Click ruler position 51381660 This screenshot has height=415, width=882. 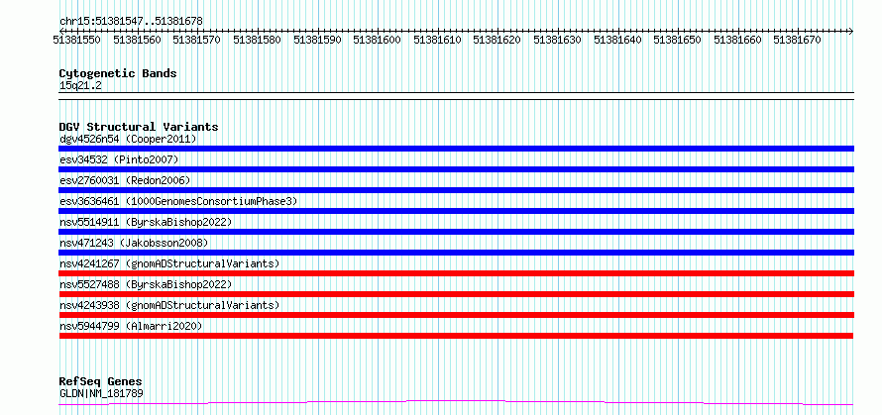coord(737,40)
